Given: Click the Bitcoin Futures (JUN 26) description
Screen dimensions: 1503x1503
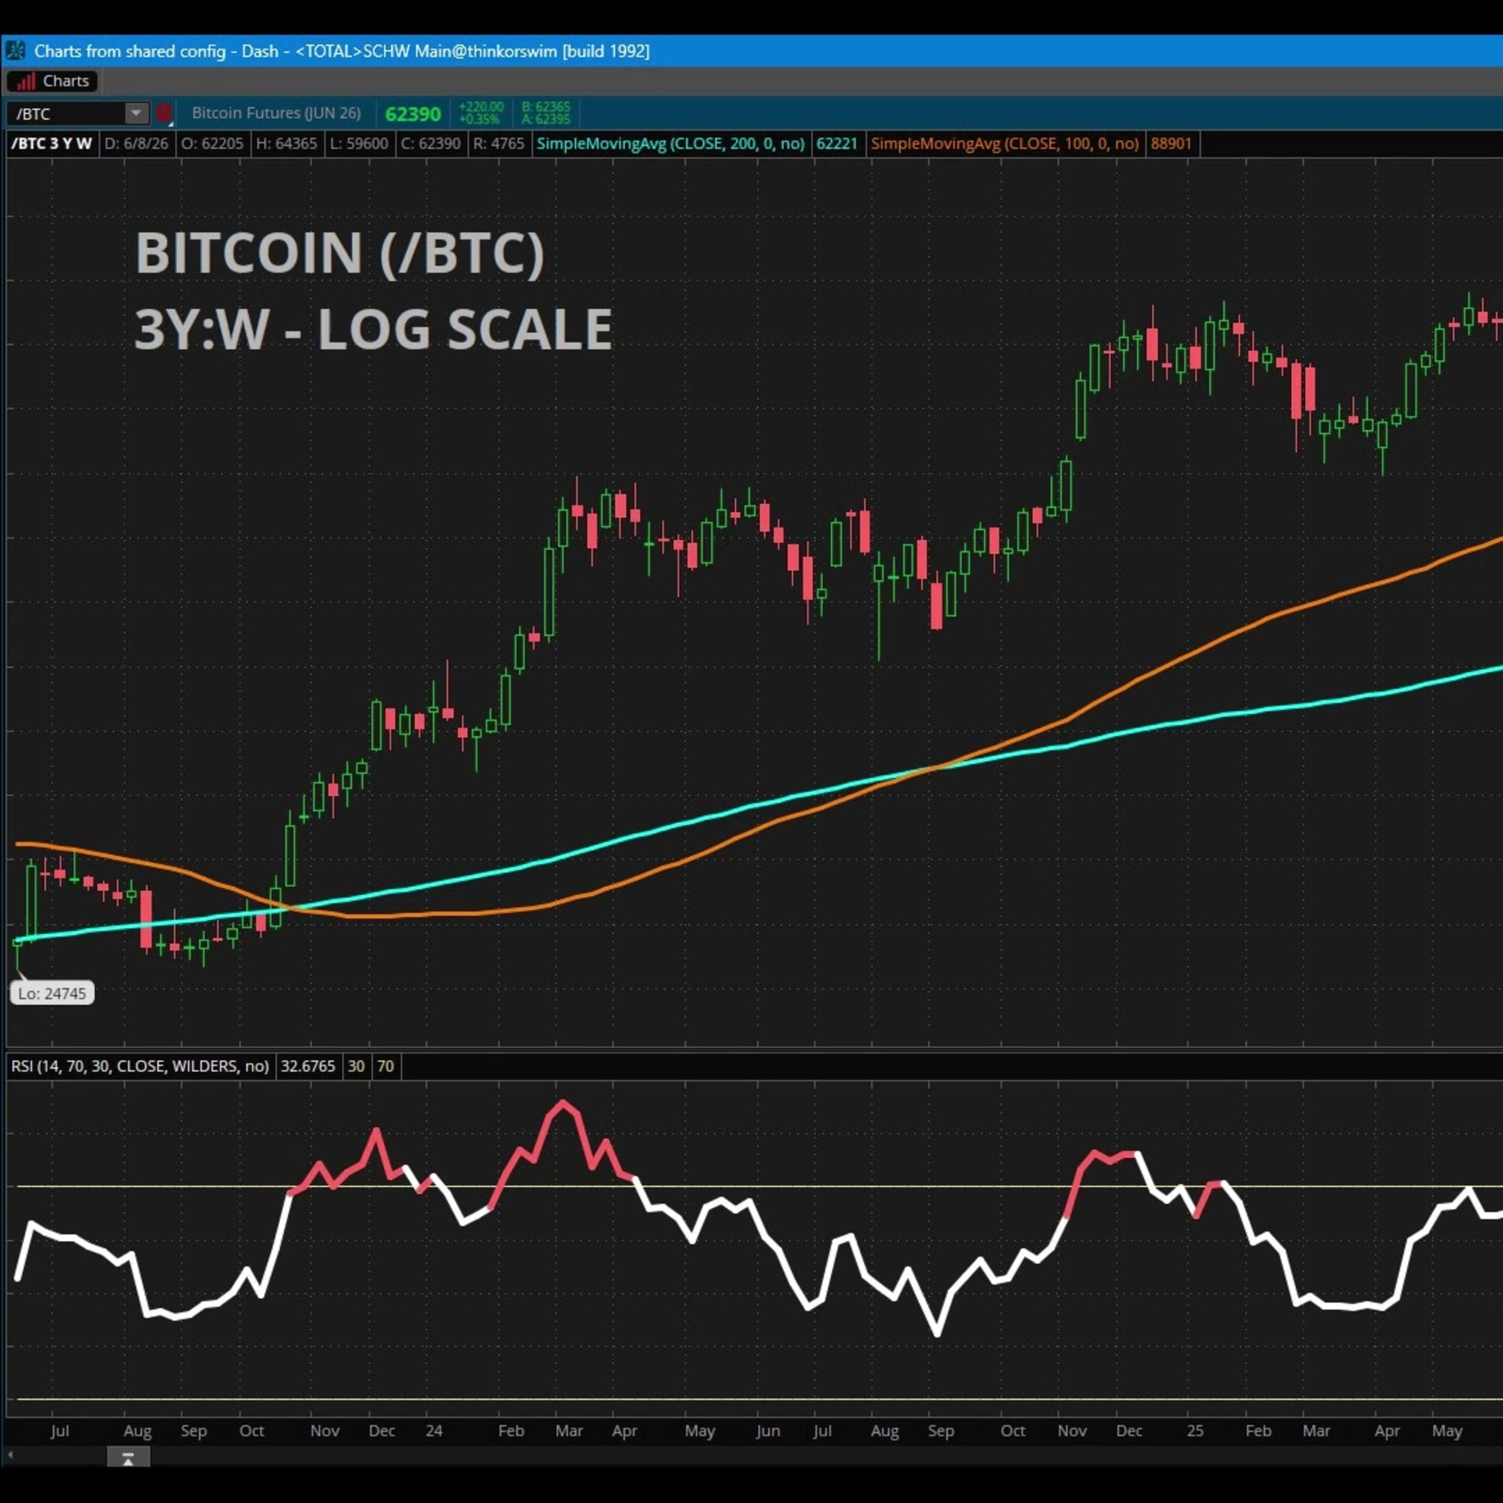Looking at the screenshot, I should pyautogui.click(x=276, y=113).
